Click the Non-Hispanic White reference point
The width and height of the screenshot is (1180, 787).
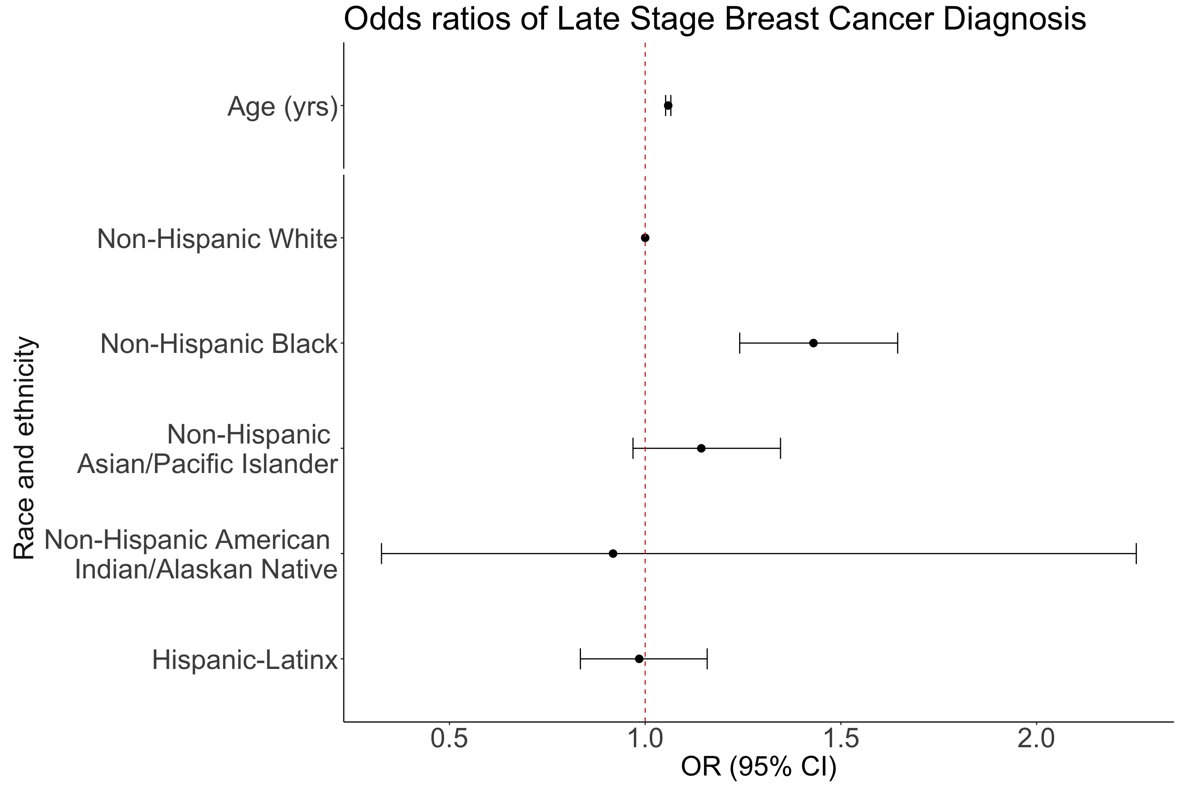[x=645, y=238]
